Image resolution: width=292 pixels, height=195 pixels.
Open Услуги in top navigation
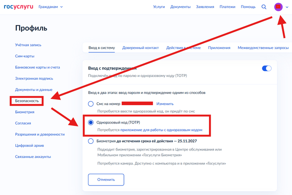tap(159, 7)
